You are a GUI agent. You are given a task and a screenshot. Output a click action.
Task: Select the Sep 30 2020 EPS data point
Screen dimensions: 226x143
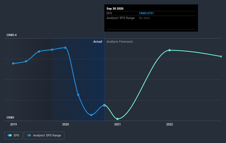point(104,105)
